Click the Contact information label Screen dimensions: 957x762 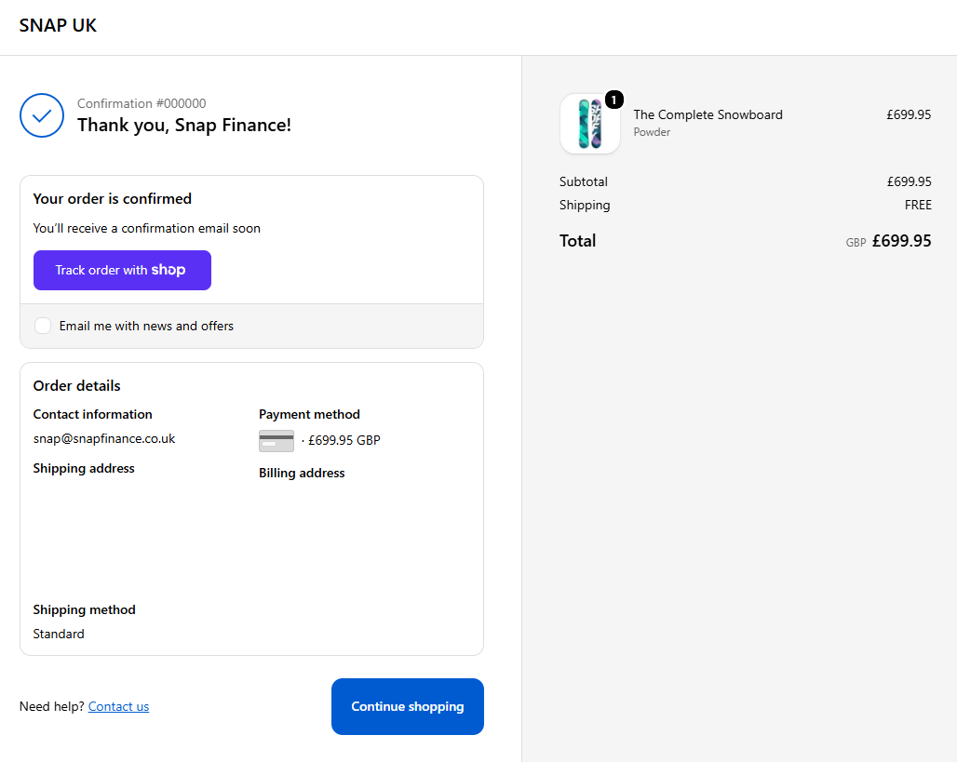coord(93,414)
